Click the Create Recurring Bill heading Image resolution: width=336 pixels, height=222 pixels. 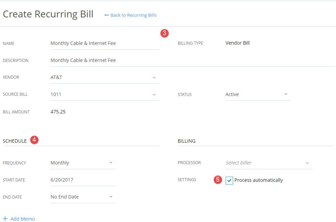[x=48, y=14]
